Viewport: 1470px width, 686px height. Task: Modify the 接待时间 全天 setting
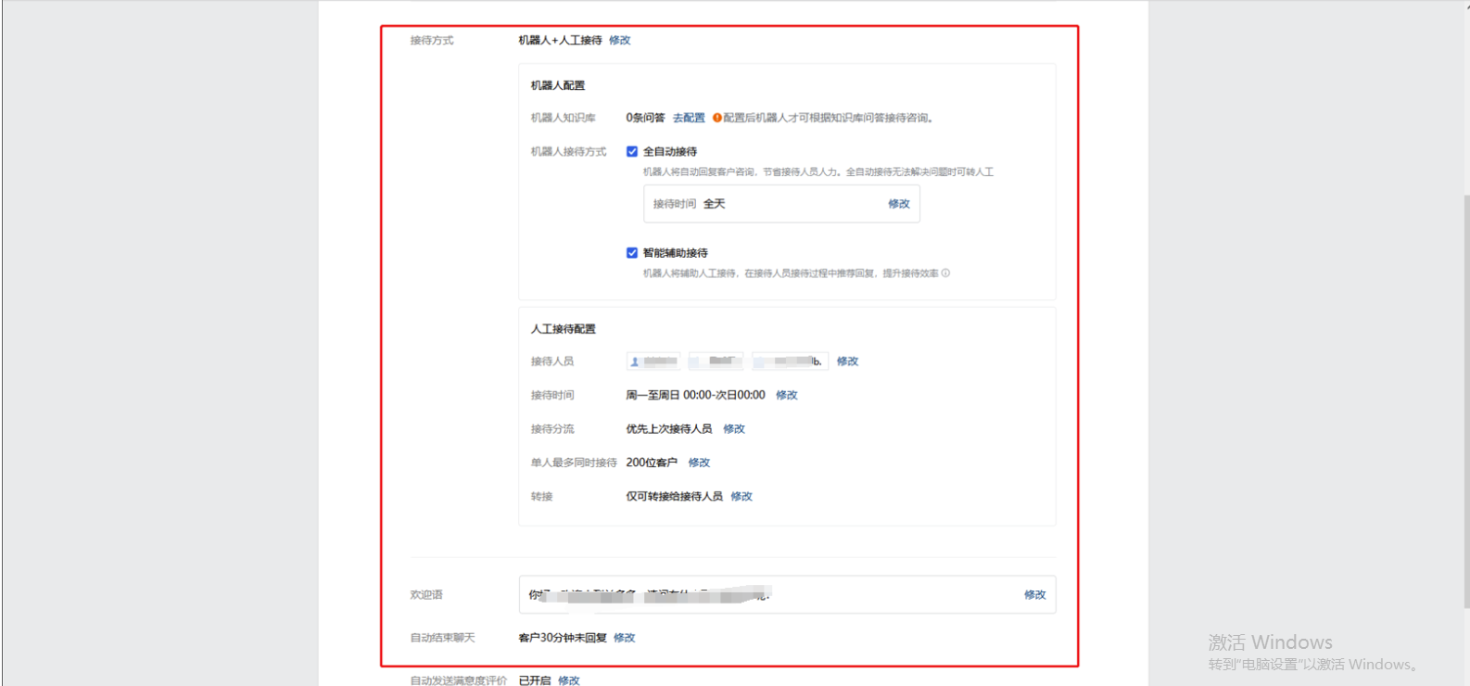pos(898,204)
